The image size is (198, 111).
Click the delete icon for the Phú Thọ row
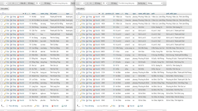click(18, 101)
